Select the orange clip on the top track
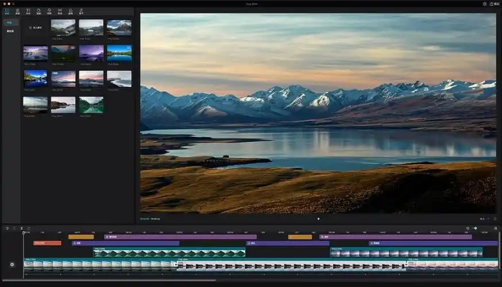 [81, 236]
